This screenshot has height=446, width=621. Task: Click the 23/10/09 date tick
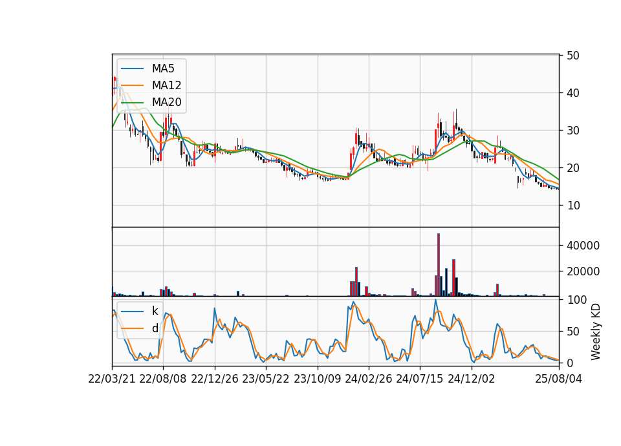pyautogui.click(x=317, y=379)
